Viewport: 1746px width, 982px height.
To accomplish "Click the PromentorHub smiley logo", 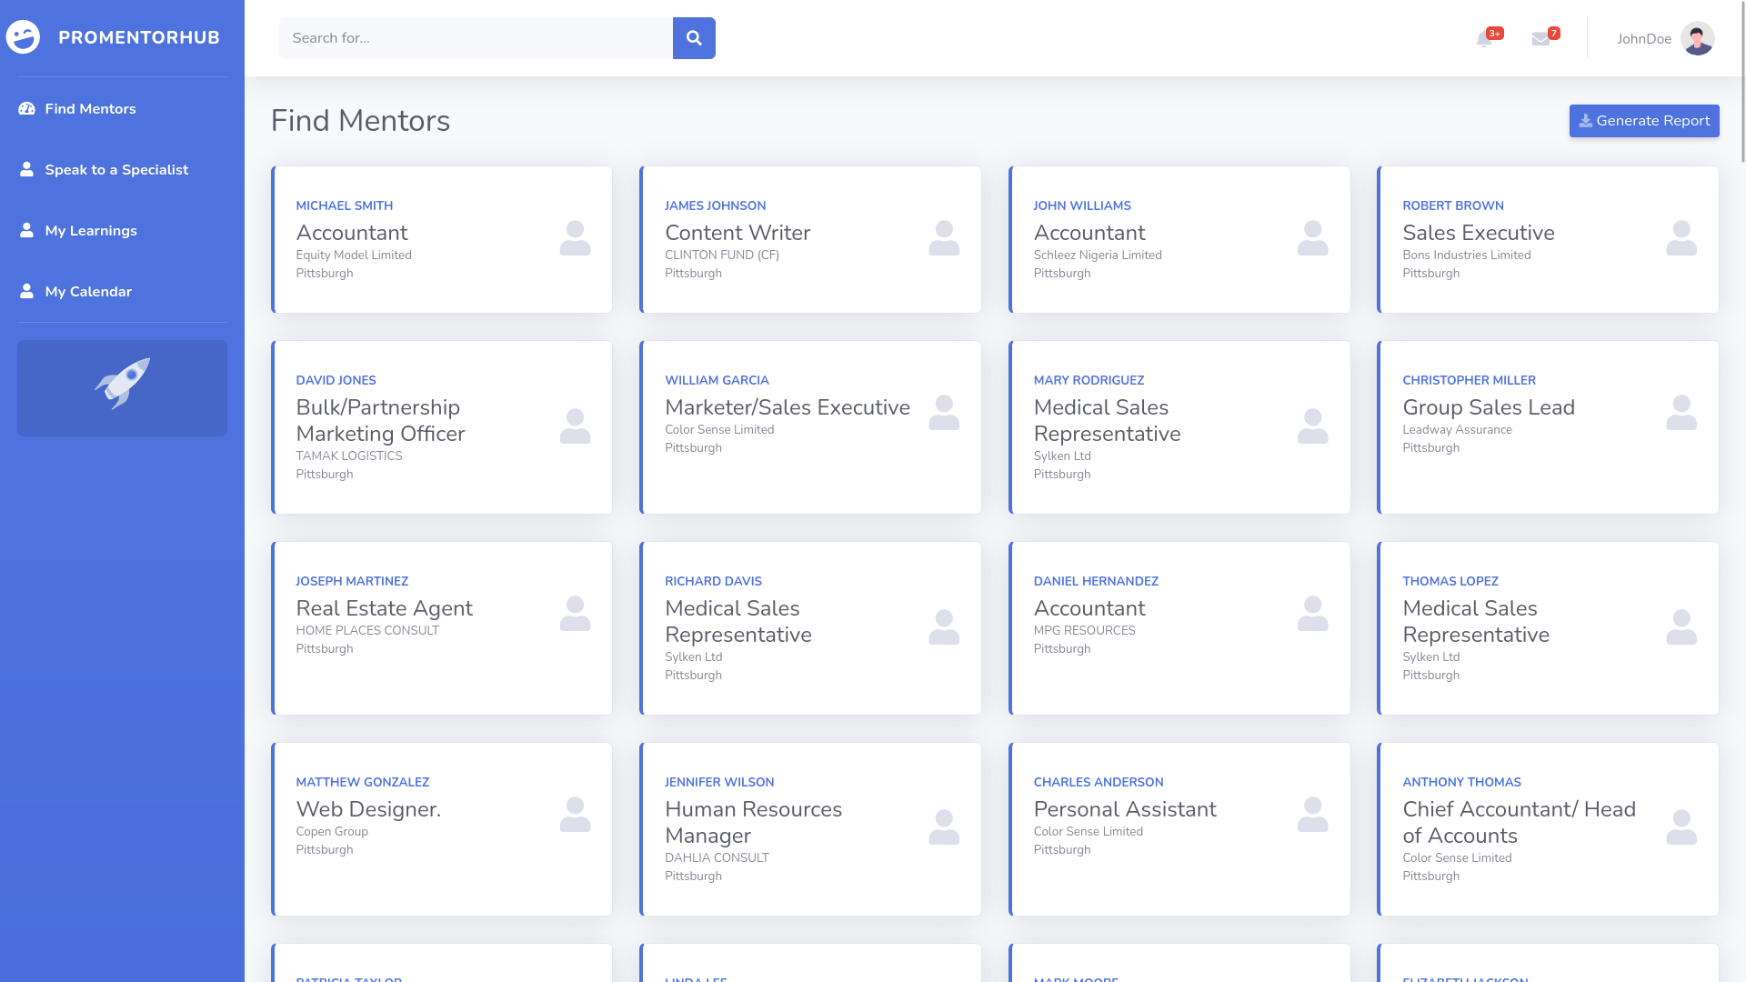I will pos(23,37).
